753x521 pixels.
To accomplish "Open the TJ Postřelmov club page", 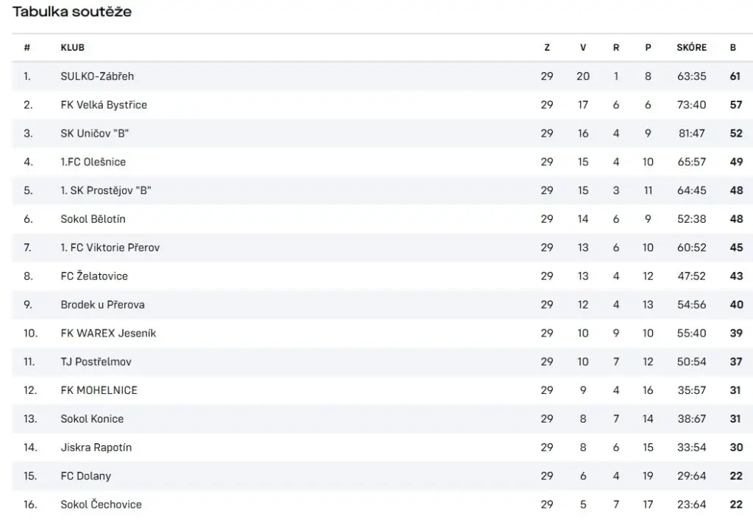I will click(96, 362).
